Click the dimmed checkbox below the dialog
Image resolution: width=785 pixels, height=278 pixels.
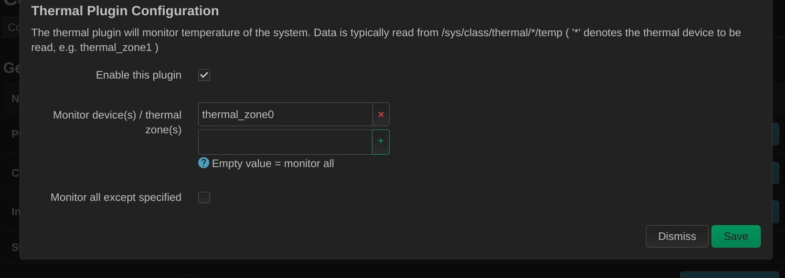[189, 276]
